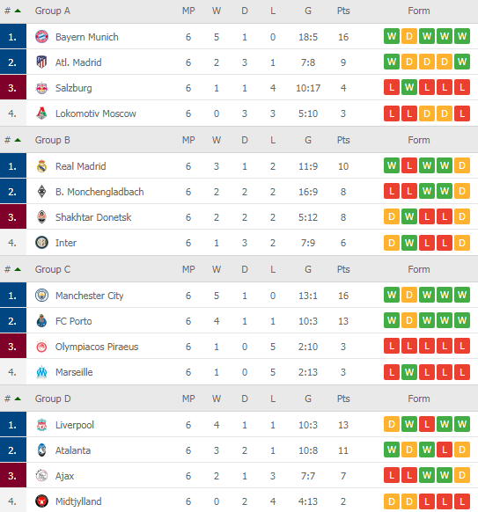Image resolution: width=478 pixels, height=512 pixels.
Task: Open the FC Porto team link
Action: (x=74, y=321)
